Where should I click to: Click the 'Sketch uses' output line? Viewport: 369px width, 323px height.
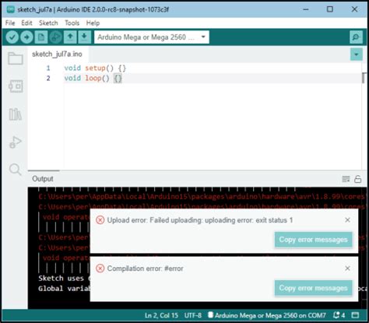[x=64, y=279]
